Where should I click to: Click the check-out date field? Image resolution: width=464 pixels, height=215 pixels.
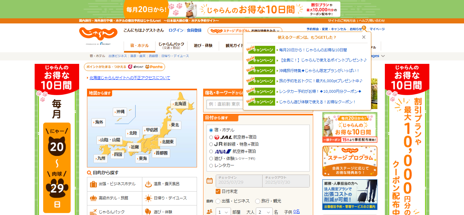(x=286, y=181)
